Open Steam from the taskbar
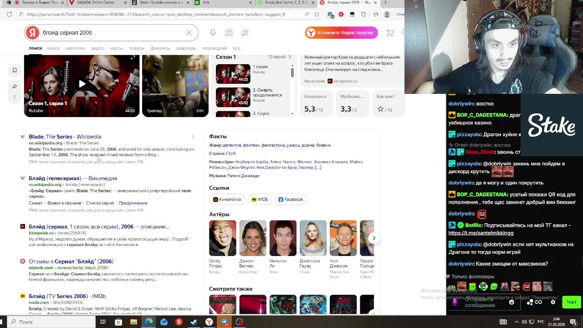 (x=194, y=322)
